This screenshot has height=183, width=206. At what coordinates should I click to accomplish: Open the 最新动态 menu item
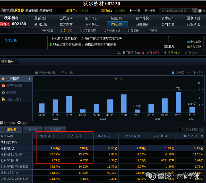pos(41,18)
